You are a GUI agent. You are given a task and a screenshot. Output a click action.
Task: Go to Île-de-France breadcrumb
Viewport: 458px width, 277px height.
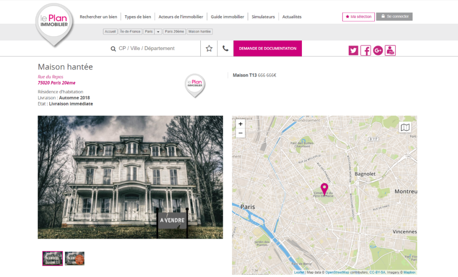click(x=130, y=32)
